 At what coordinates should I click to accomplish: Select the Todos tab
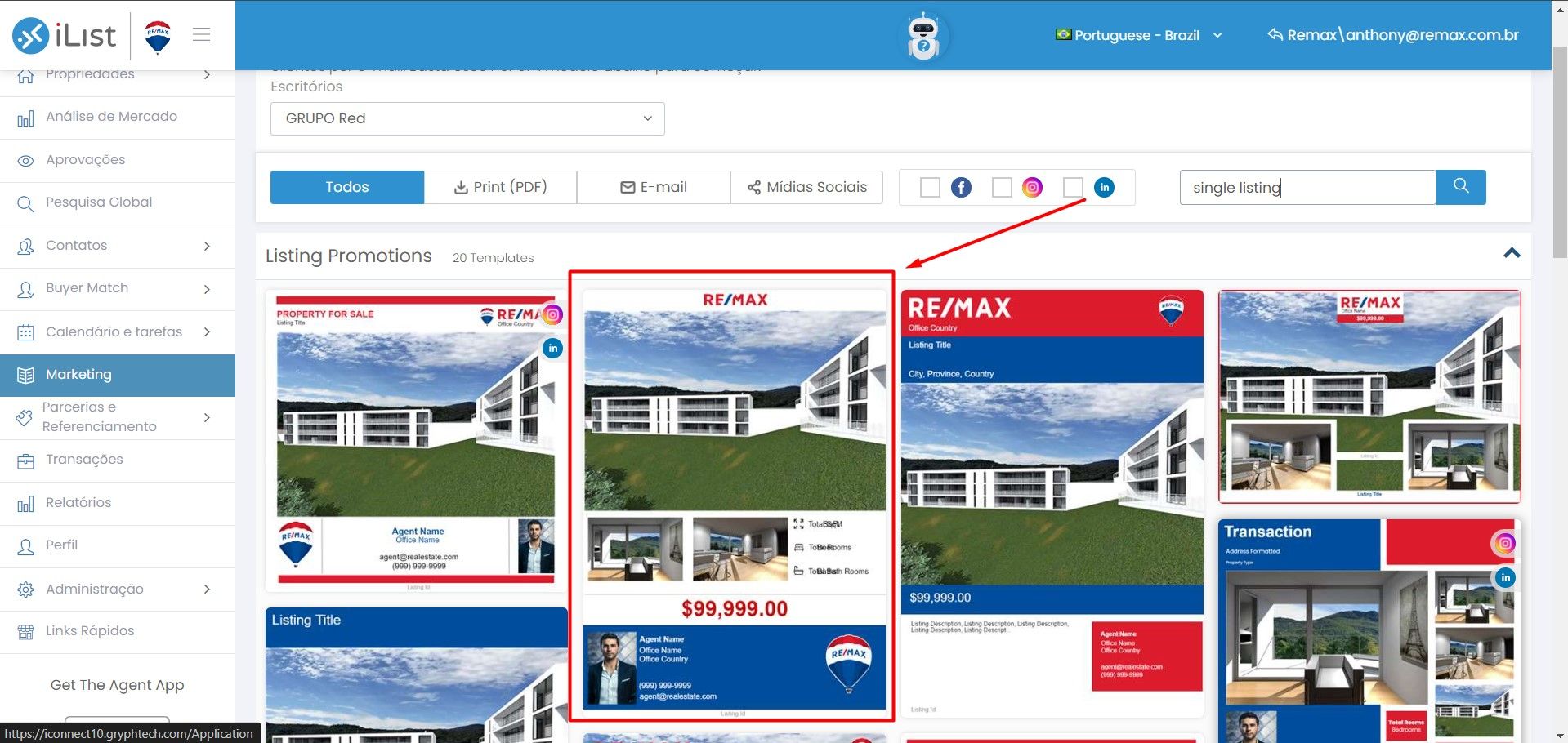347,187
